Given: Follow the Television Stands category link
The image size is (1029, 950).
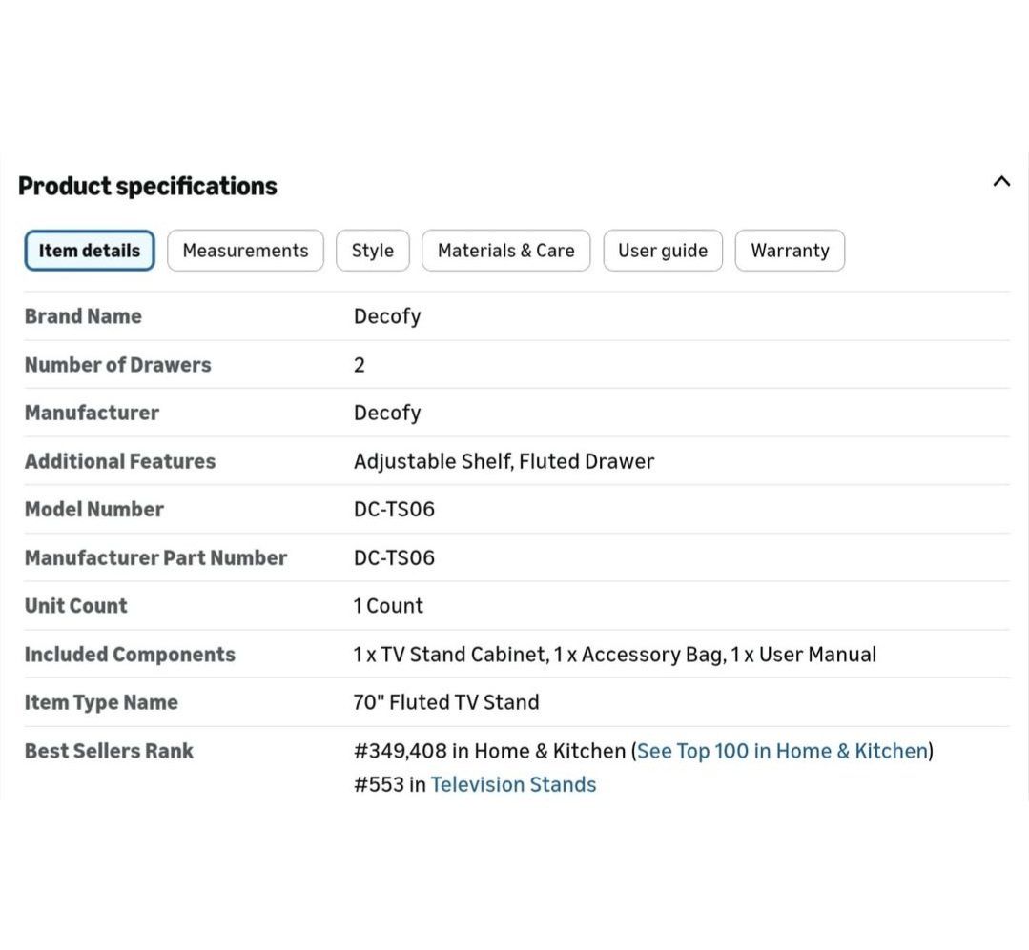Looking at the screenshot, I should pos(513,785).
